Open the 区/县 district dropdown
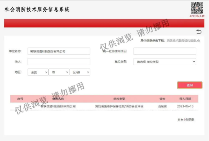Viewport: 209px width, 141px height. click(x=80, y=72)
